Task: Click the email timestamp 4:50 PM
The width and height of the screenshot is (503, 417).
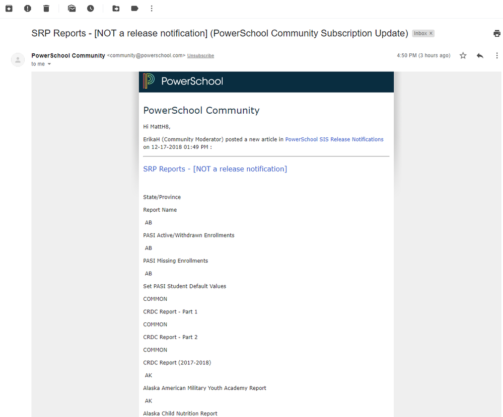Action: (x=423, y=55)
